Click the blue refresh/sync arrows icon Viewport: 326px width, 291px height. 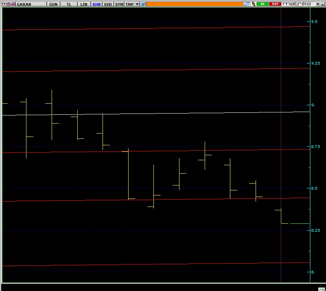(247, 4)
